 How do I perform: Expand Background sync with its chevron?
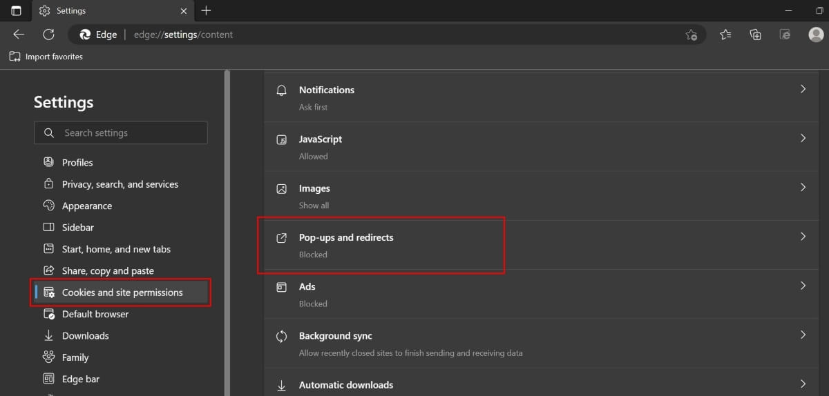[x=803, y=335]
